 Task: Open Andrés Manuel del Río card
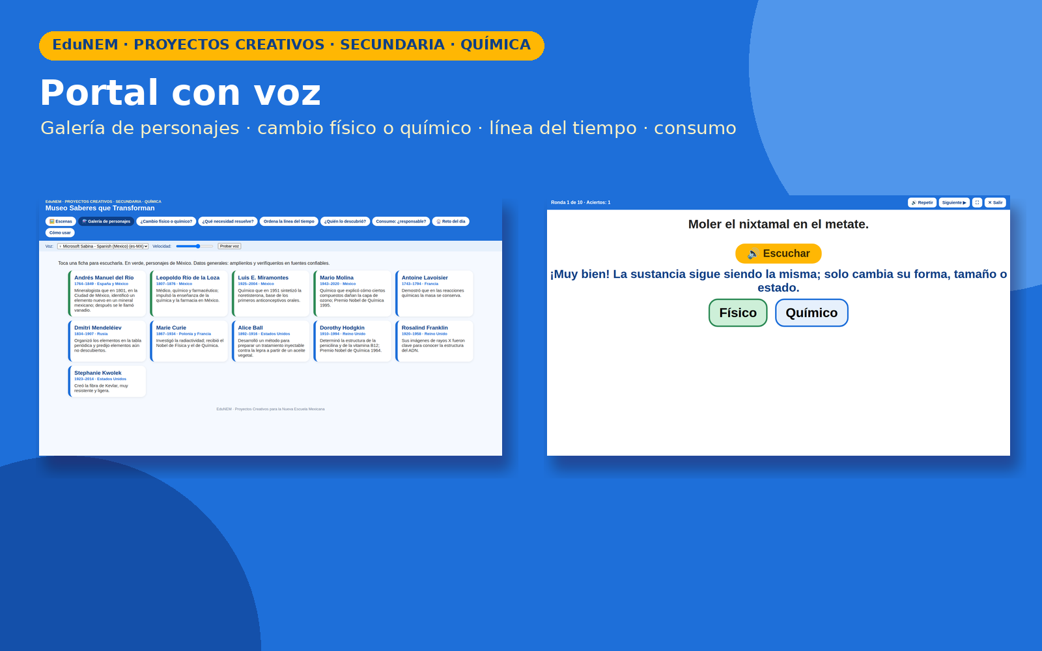click(x=107, y=294)
